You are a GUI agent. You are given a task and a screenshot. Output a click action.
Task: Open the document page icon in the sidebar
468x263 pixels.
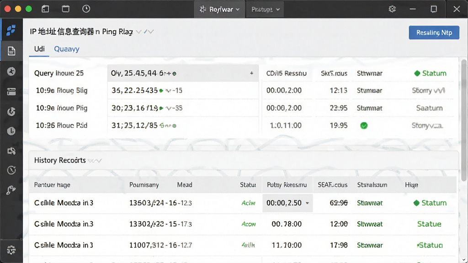click(x=11, y=51)
